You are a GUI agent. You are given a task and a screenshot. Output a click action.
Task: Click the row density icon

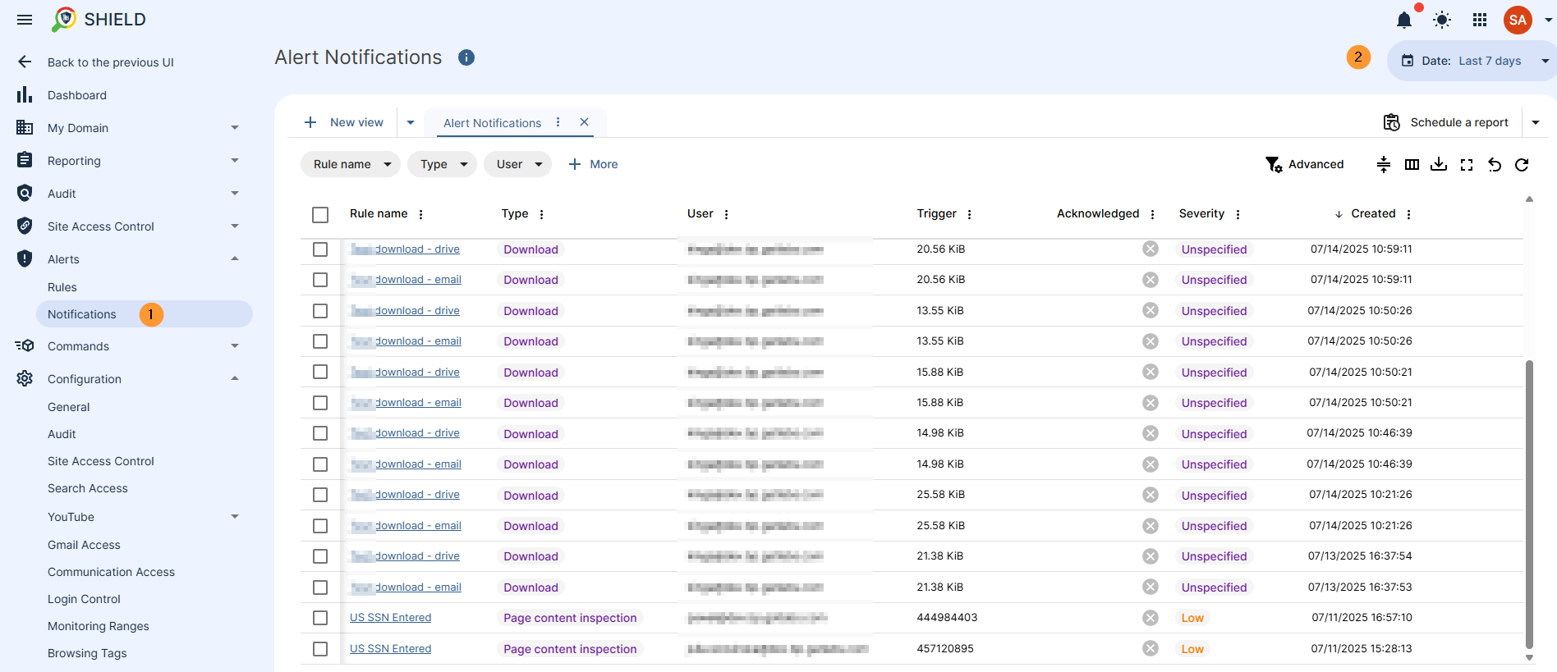(x=1384, y=165)
